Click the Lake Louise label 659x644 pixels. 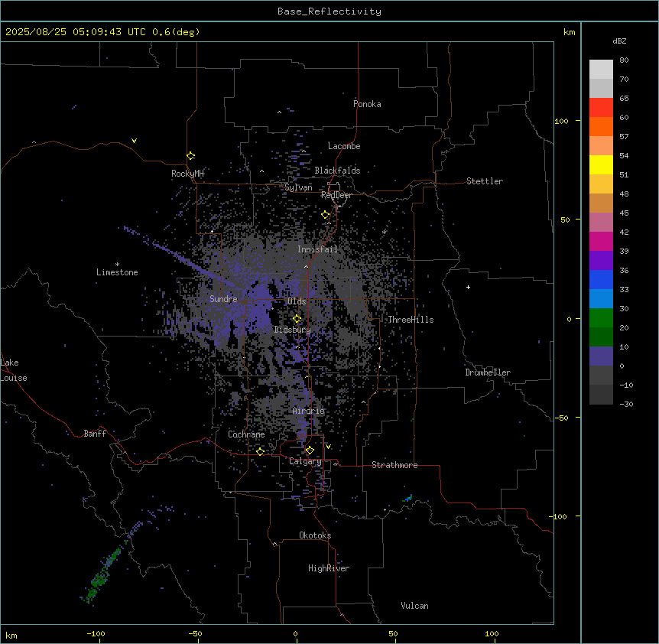tap(14, 370)
